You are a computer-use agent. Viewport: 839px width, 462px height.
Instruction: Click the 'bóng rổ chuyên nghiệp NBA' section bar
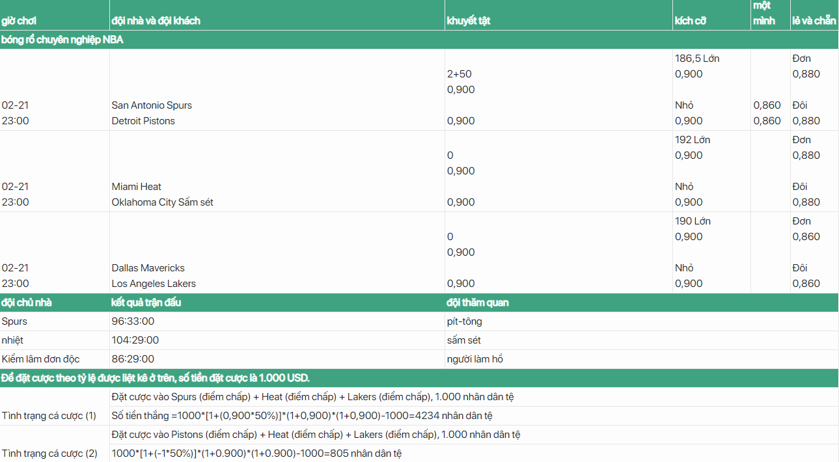pyautogui.click(x=62, y=40)
